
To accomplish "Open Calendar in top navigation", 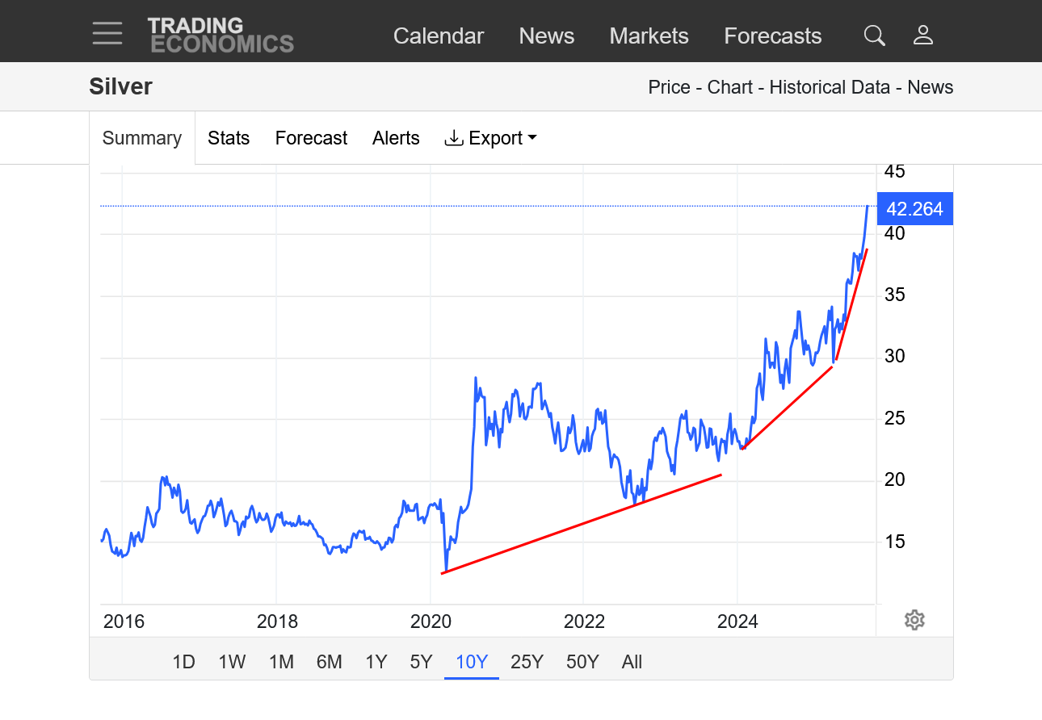I will tap(439, 36).
